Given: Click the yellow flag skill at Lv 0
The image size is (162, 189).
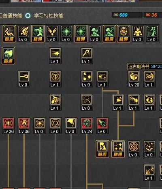Looking at the screenshot, I should tap(71, 125).
